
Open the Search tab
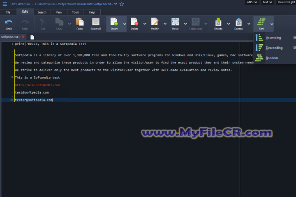[x=42, y=12]
